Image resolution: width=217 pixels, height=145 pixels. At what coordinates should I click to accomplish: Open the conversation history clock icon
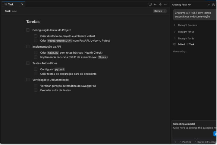pos(214,5)
